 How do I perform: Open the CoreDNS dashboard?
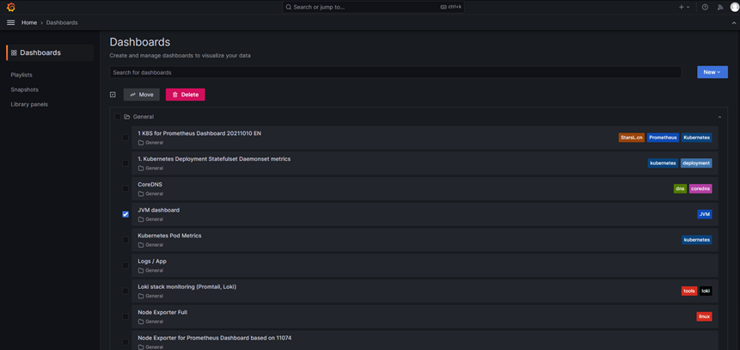coord(150,184)
